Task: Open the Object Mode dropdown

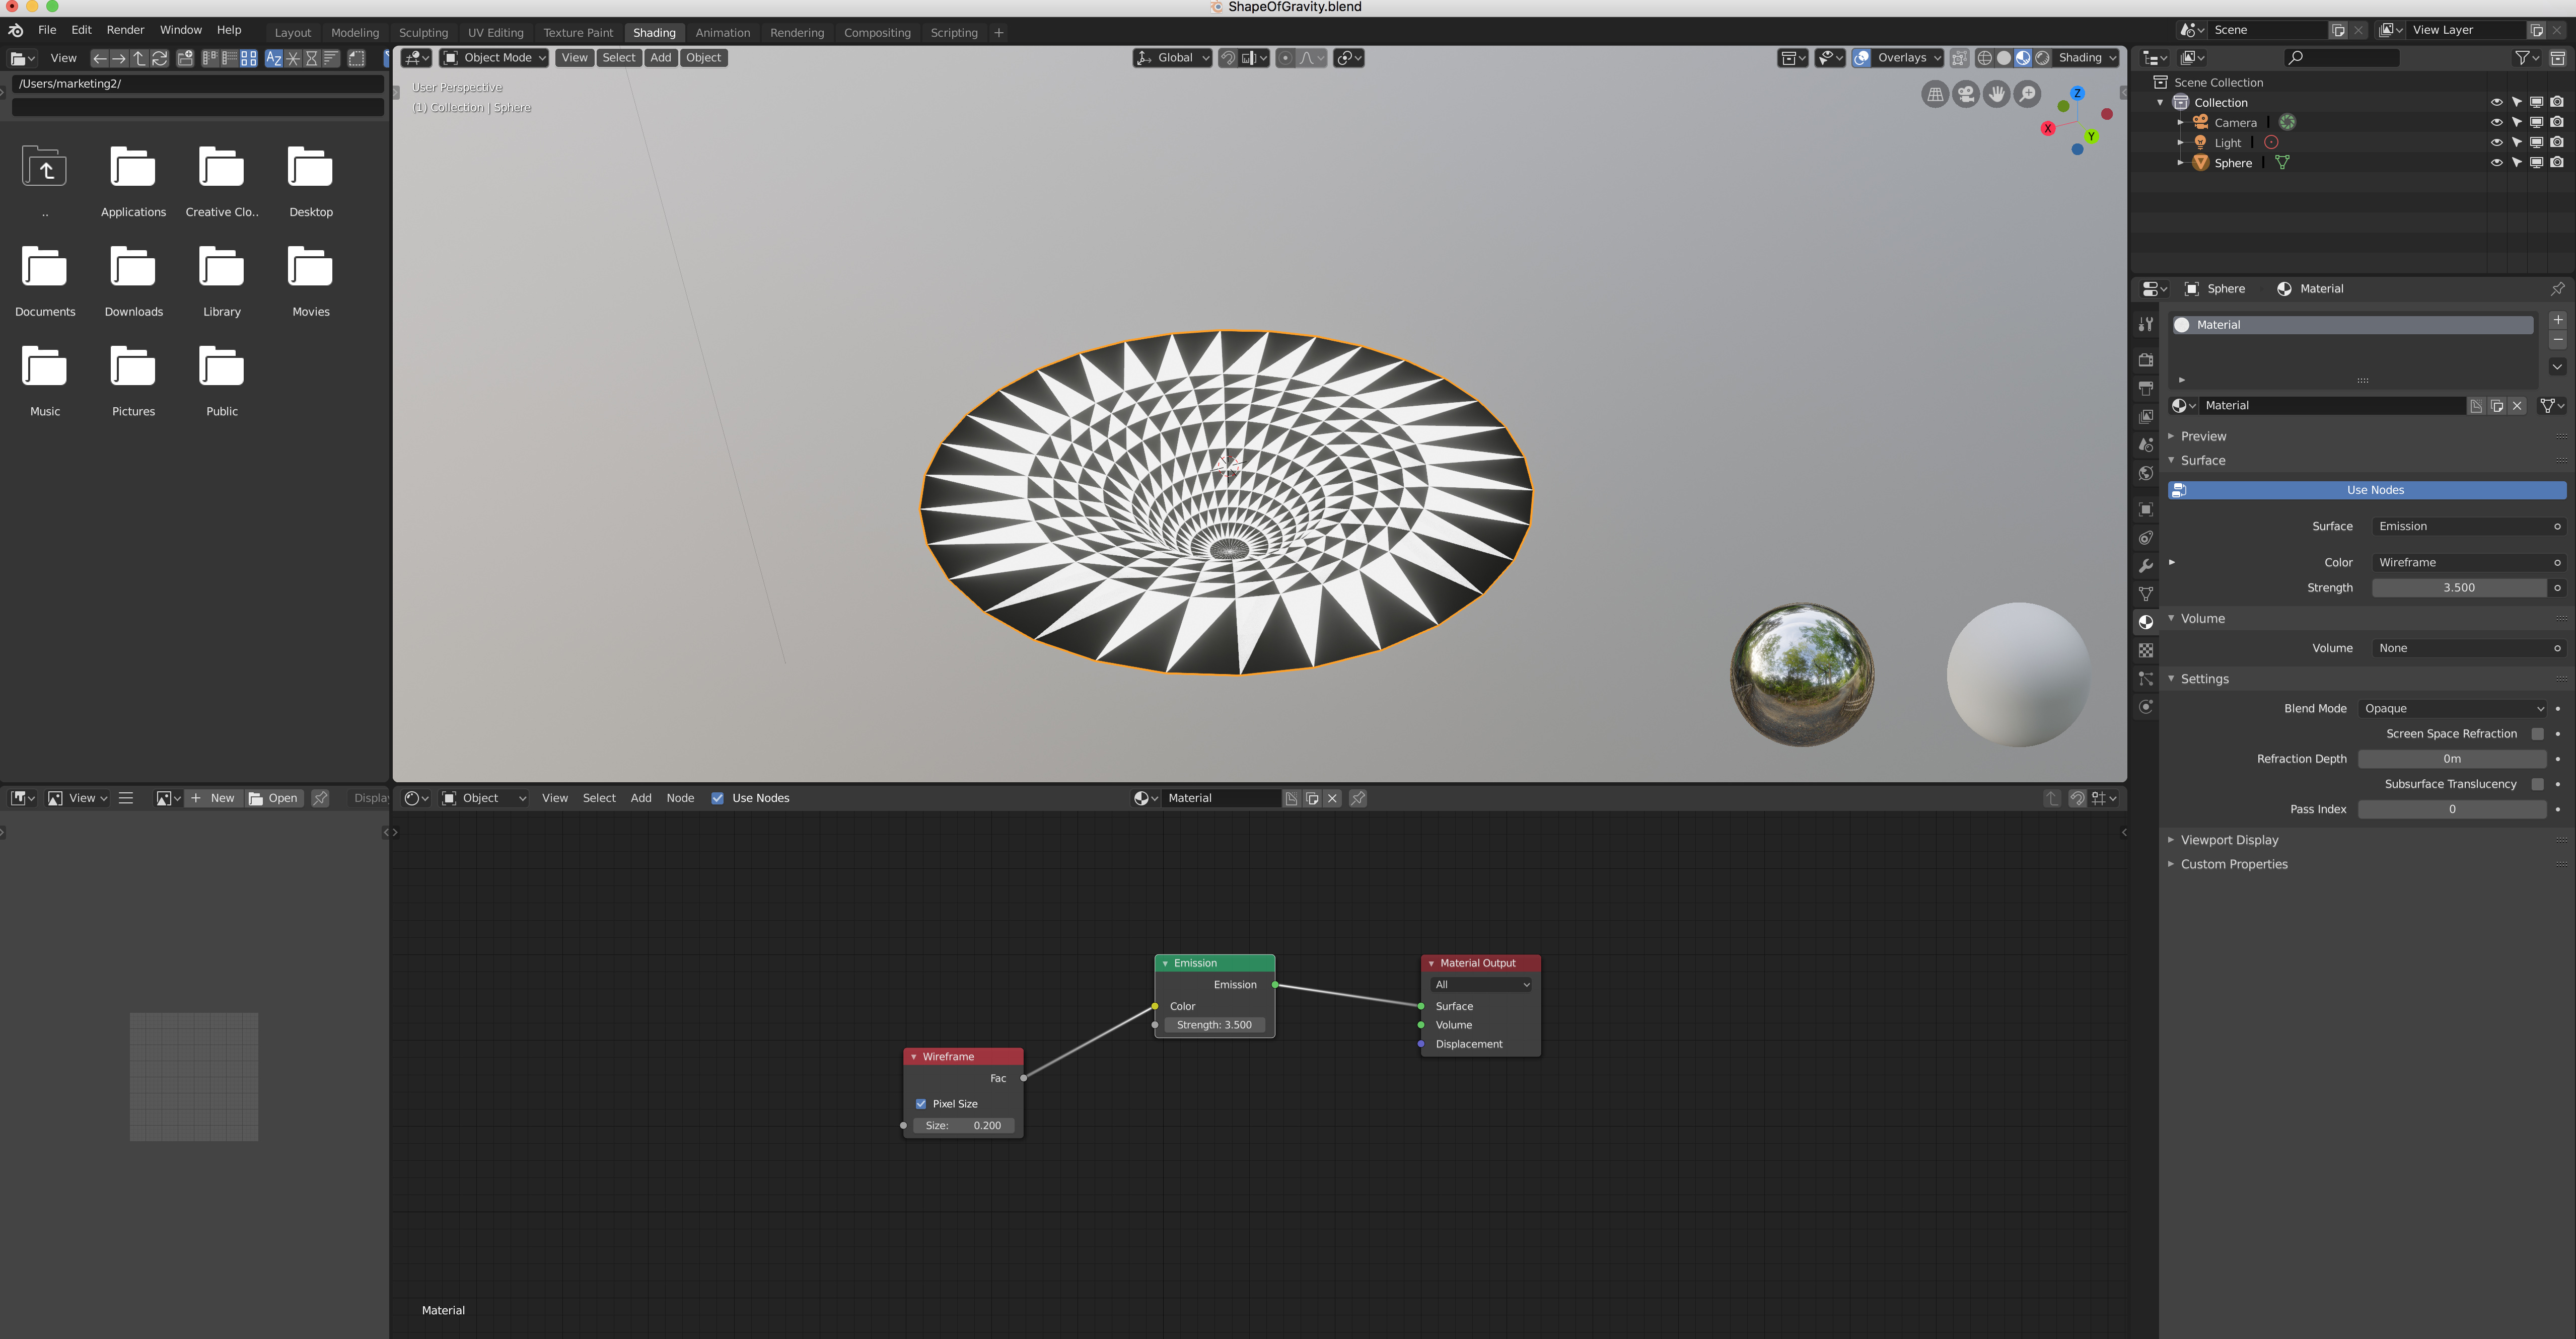Action: (x=494, y=58)
